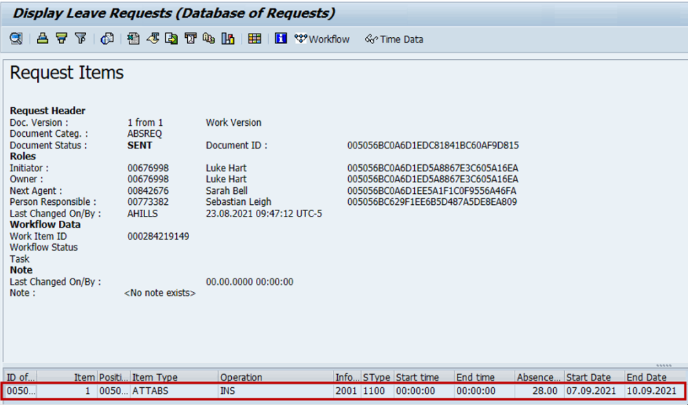The width and height of the screenshot is (688, 405).
Task: Open the Workflow button
Action: 322,39
